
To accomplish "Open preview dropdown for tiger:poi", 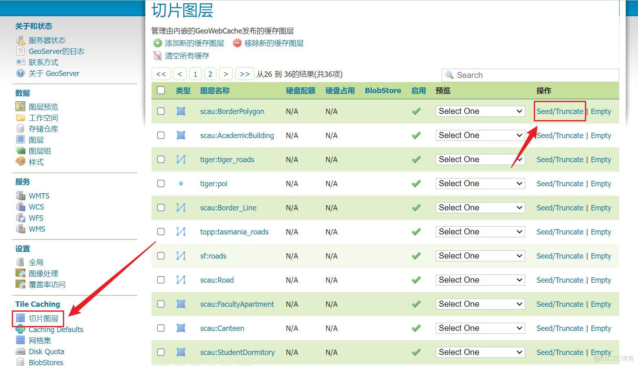I will pos(480,183).
